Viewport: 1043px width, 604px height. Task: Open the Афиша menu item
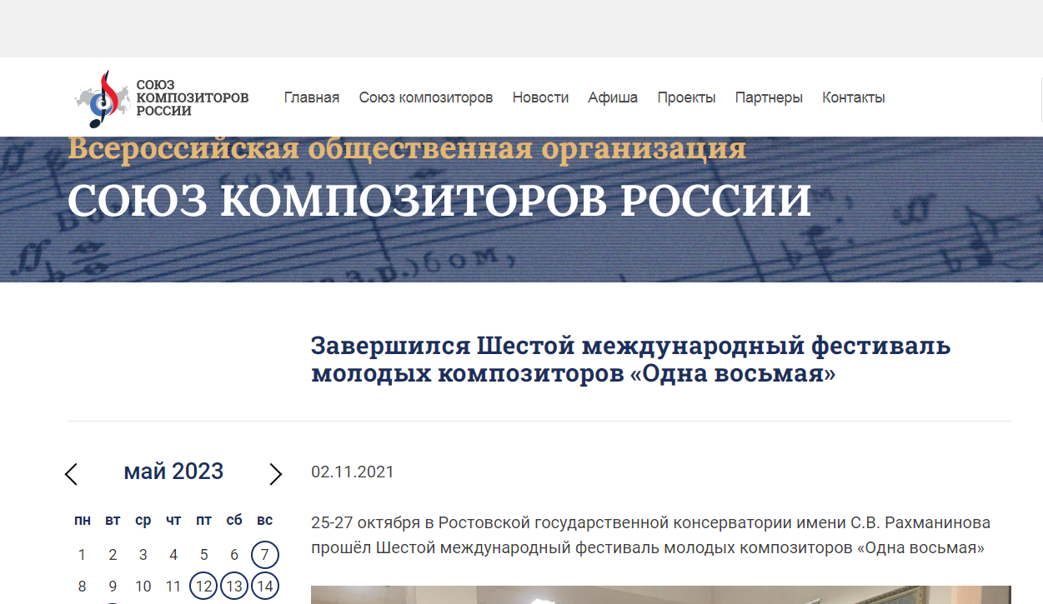pos(613,97)
